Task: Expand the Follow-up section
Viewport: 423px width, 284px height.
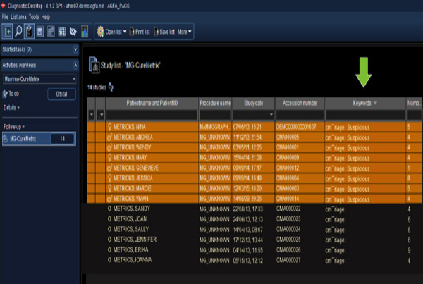Action: tap(14, 126)
